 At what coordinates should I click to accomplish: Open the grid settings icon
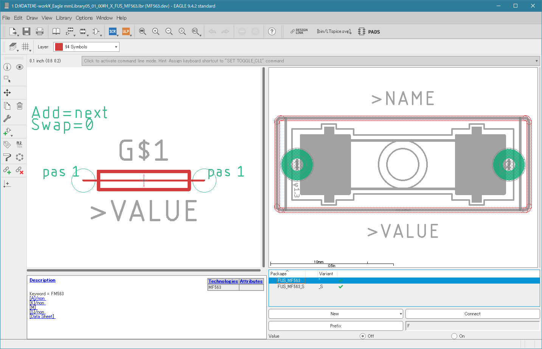click(26, 47)
